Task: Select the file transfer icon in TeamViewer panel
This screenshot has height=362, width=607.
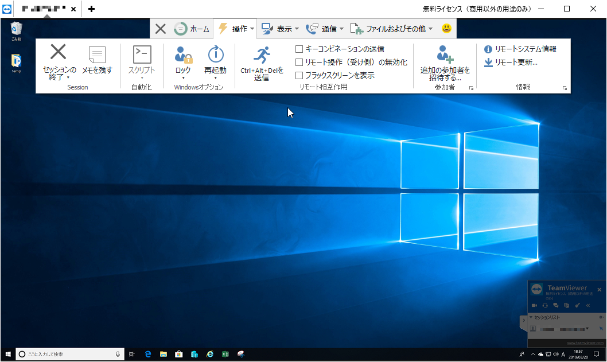Action: pos(567,306)
